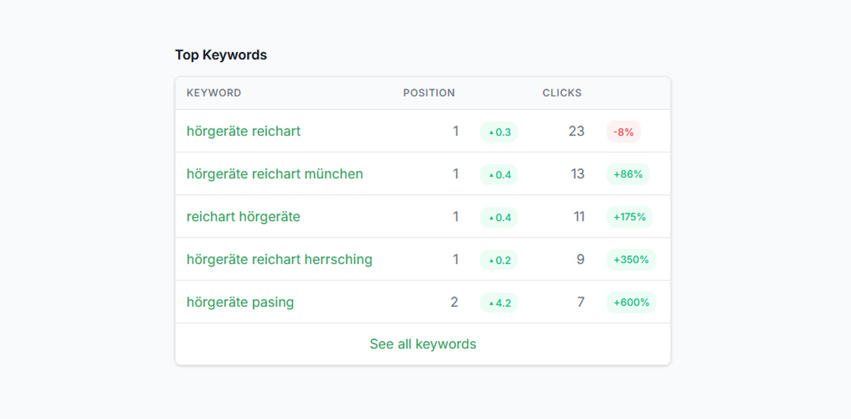
Task: Click position value 2 for hörgeräte pasing
Action: [x=455, y=302]
